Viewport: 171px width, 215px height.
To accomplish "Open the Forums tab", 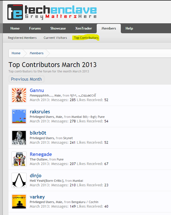I will [35, 28].
